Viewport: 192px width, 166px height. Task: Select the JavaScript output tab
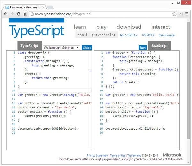tap(159, 46)
